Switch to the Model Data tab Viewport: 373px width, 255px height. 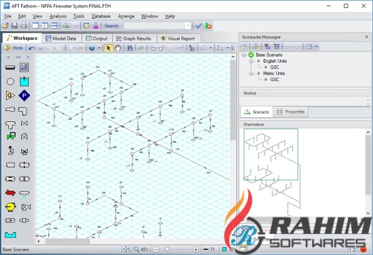61,39
